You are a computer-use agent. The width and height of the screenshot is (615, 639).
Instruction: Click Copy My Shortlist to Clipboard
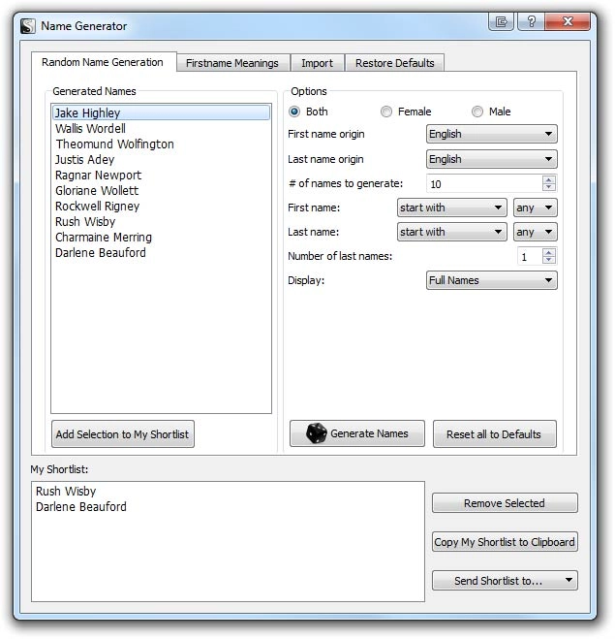(x=505, y=542)
